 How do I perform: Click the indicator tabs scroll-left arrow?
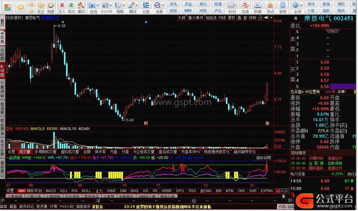[282, 191]
